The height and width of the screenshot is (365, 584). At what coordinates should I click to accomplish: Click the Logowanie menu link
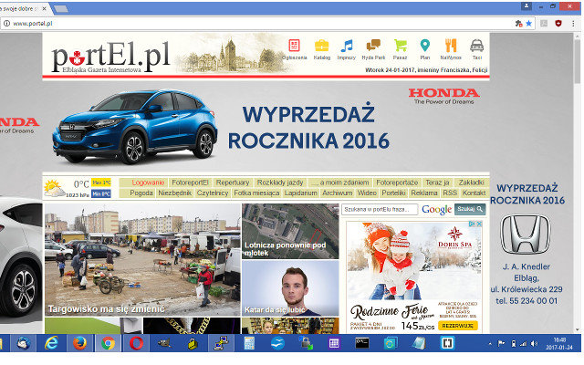click(x=148, y=182)
